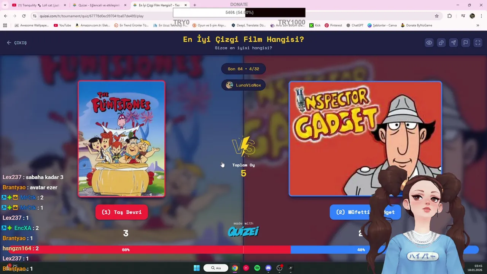Close the Tranquility Lofi cat tab
487x274 pixels.
(65, 5)
